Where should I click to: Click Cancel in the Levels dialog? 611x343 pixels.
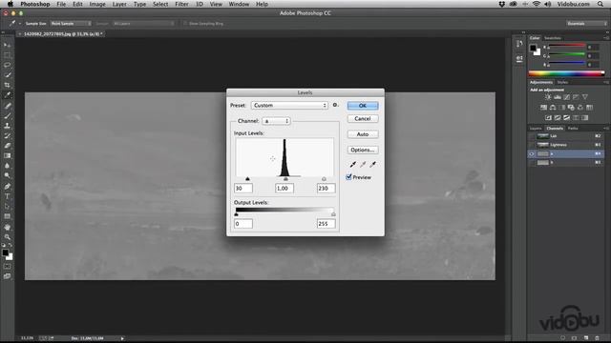pos(363,118)
